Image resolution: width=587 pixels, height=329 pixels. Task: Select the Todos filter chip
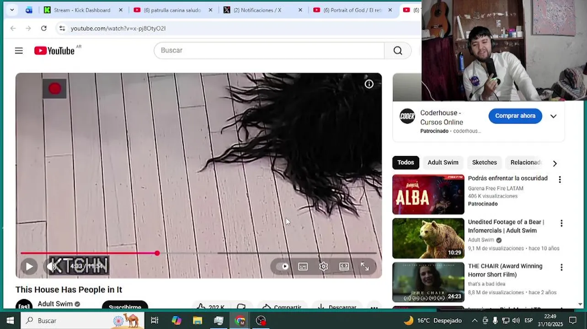coord(406,163)
